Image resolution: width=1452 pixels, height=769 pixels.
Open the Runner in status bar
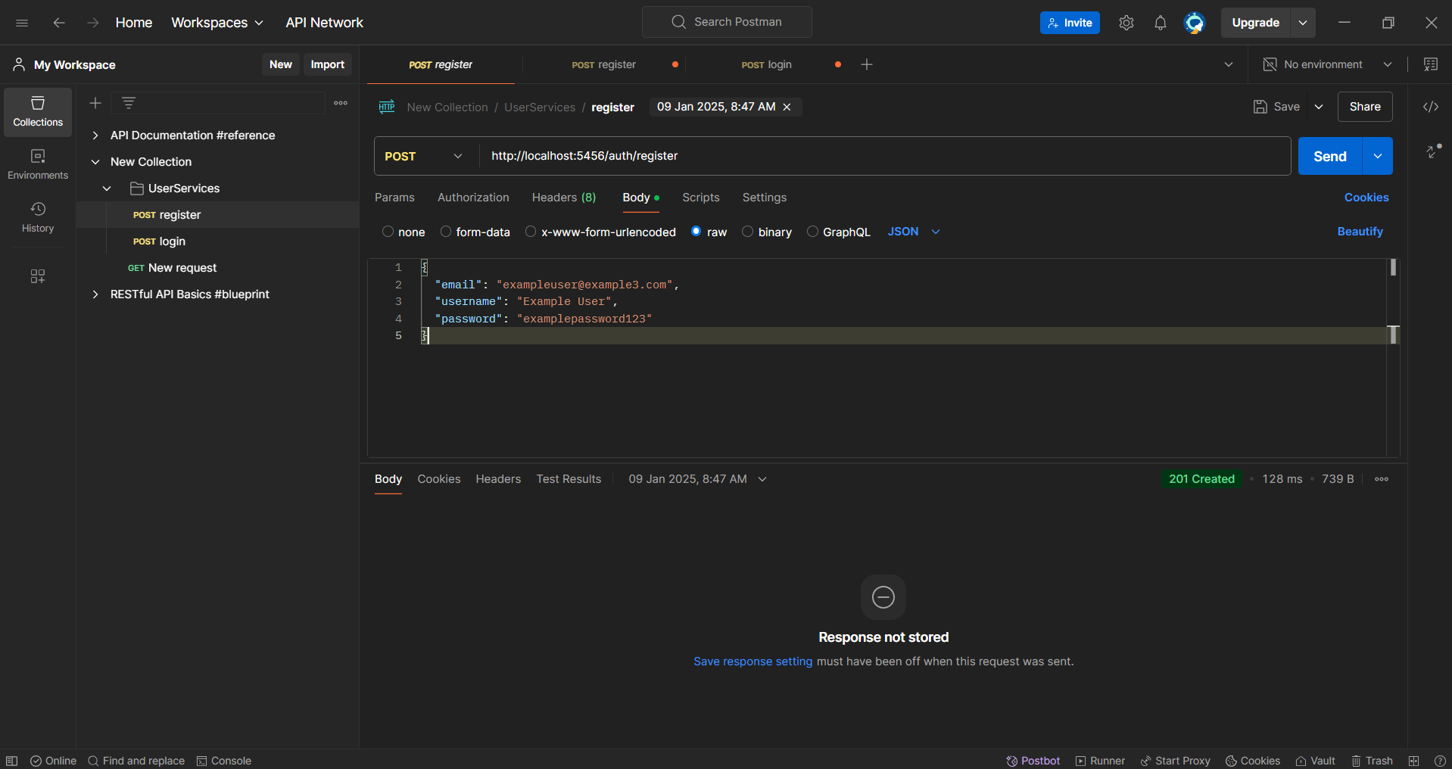(x=1100, y=761)
